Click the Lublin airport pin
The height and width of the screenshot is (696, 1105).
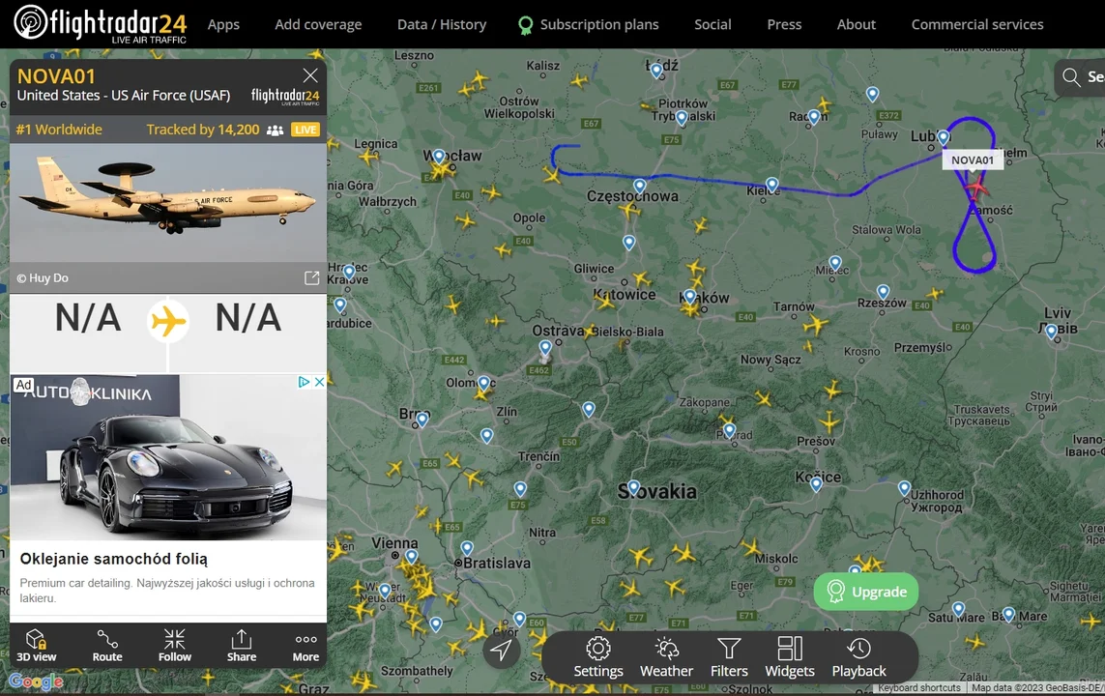[x=944, y=138]
